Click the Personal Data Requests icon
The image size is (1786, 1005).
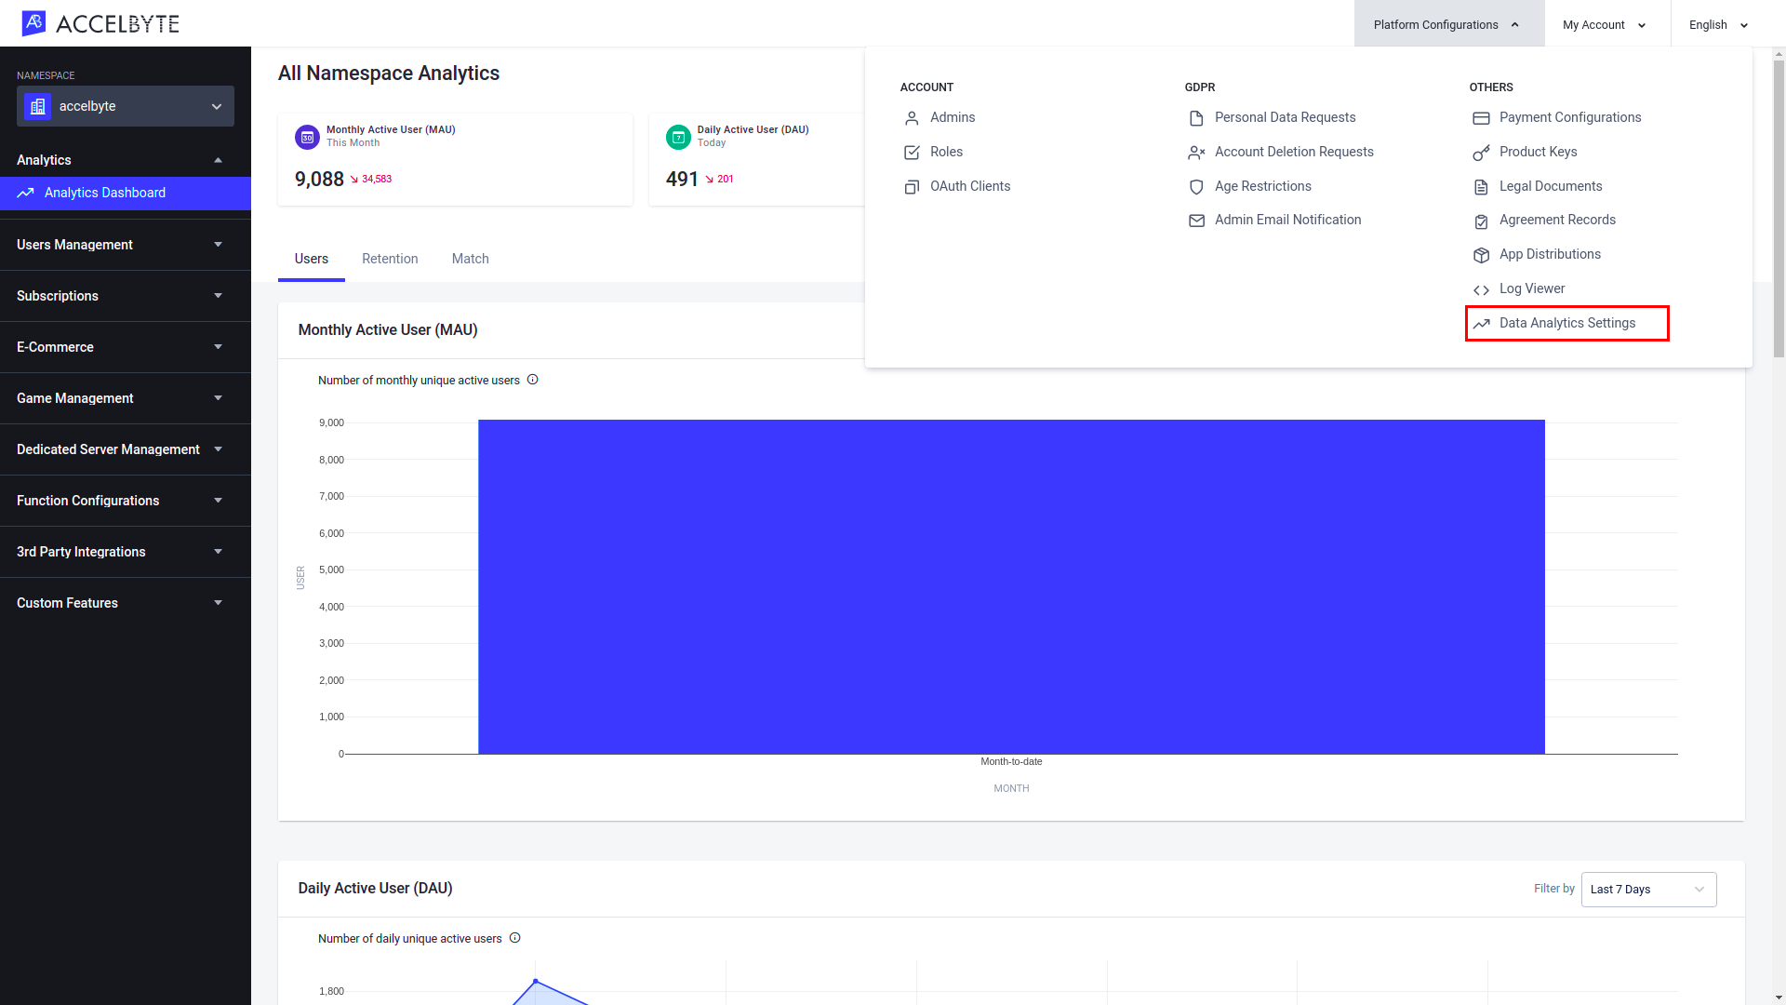point(1196,116)
